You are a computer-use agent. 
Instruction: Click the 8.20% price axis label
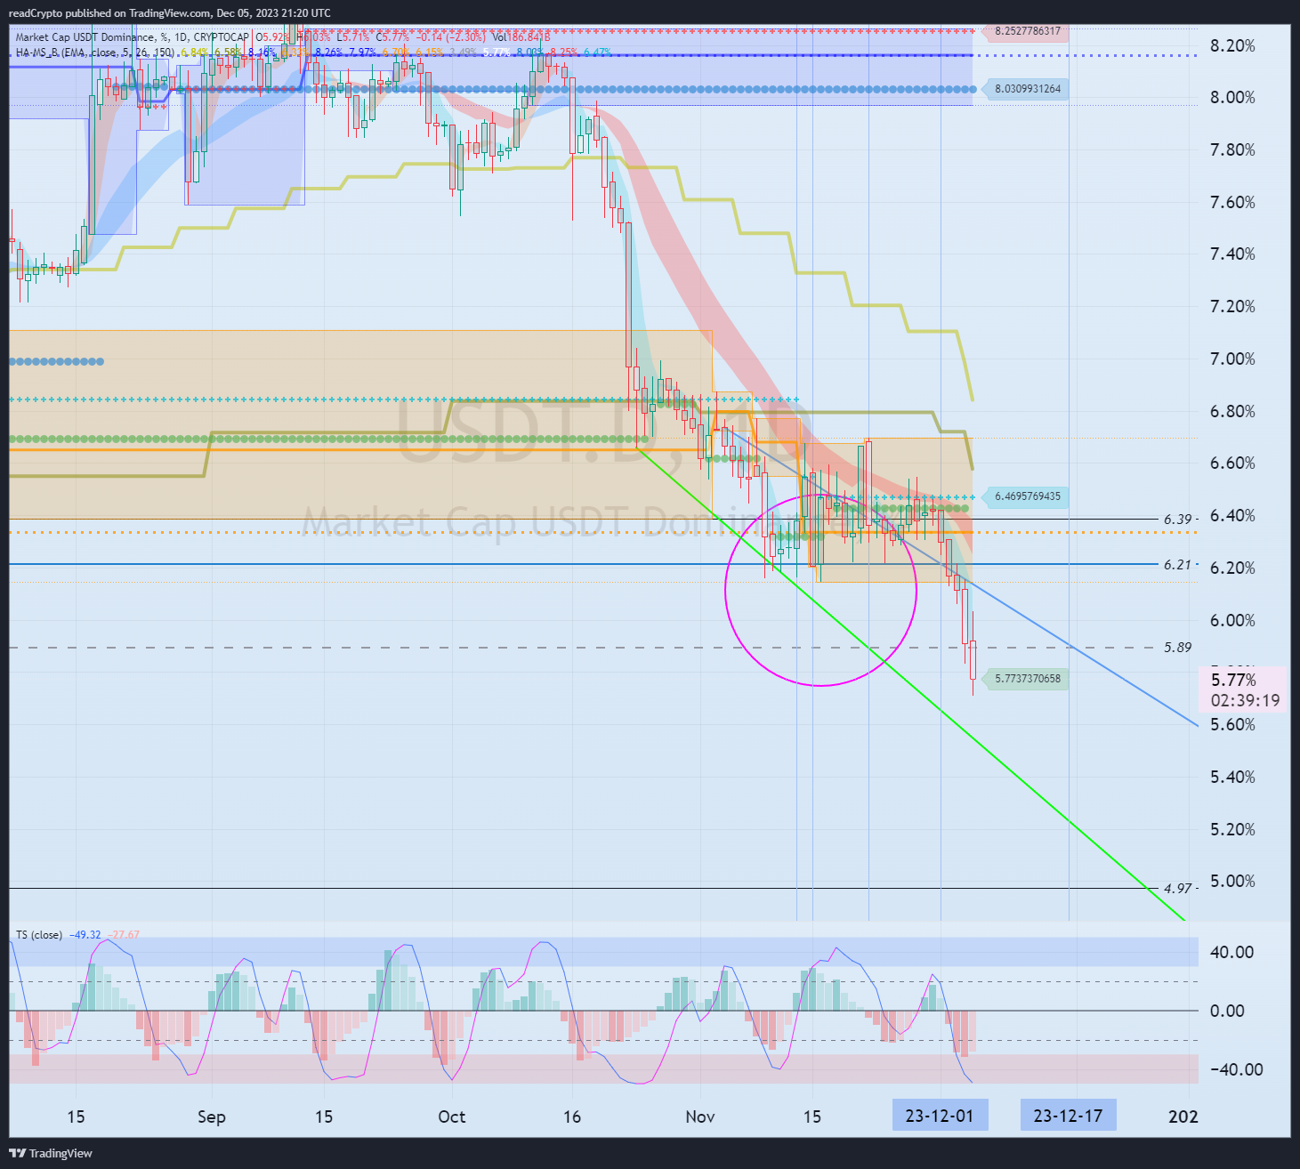click(x=1232, y=45)
